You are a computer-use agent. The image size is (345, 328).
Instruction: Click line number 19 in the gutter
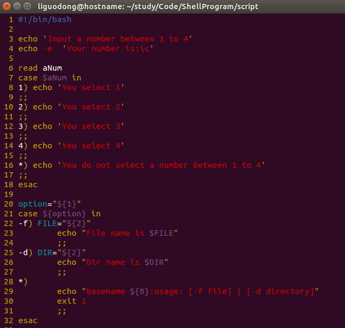point(9,194)
